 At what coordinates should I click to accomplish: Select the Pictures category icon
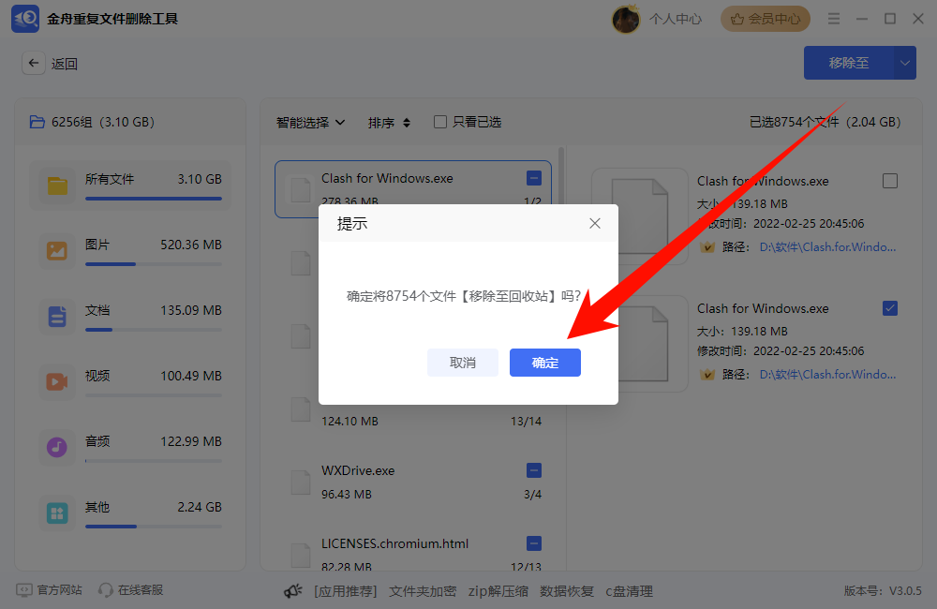coord(58,250)
